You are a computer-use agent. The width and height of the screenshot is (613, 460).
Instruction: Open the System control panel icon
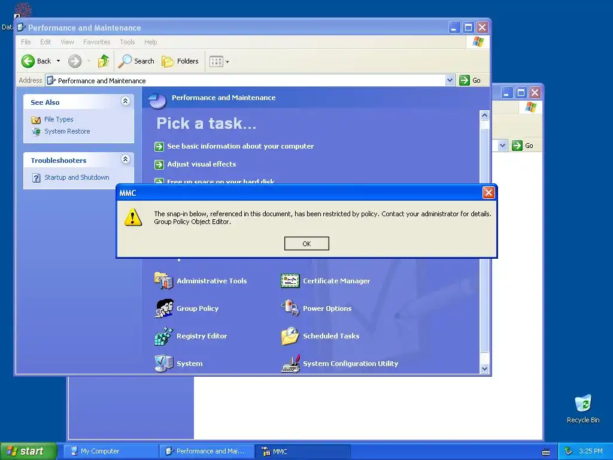[x=163, y=364]
